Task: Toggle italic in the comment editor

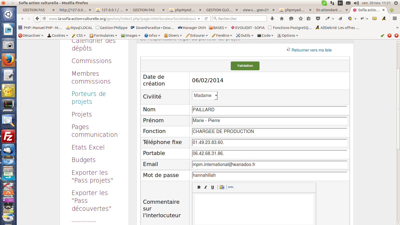Action: coord(205,187)
